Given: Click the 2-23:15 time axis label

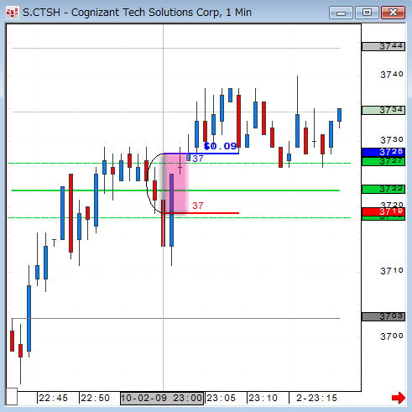Looking at the screenshot, I should click(x=316, y=398).
